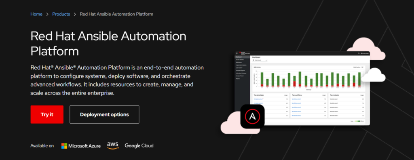414x160 pixels.
Task: Select Reports in the preview sidebar
Action: pyautogui.click(x=238, y=79)
